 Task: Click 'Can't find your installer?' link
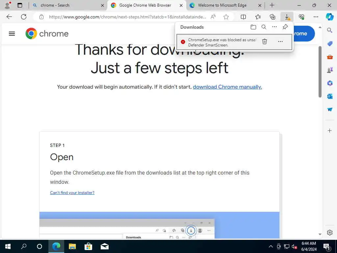[x=72, y=193]
